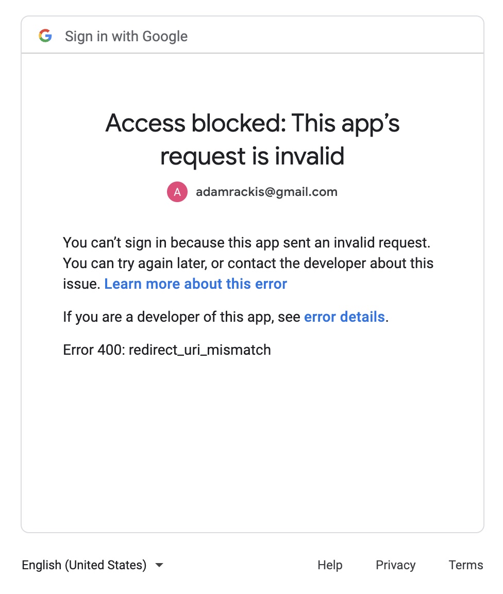503x594 pixels.
Task: Open the Terms footer link
Action: [x=466, y=565]
